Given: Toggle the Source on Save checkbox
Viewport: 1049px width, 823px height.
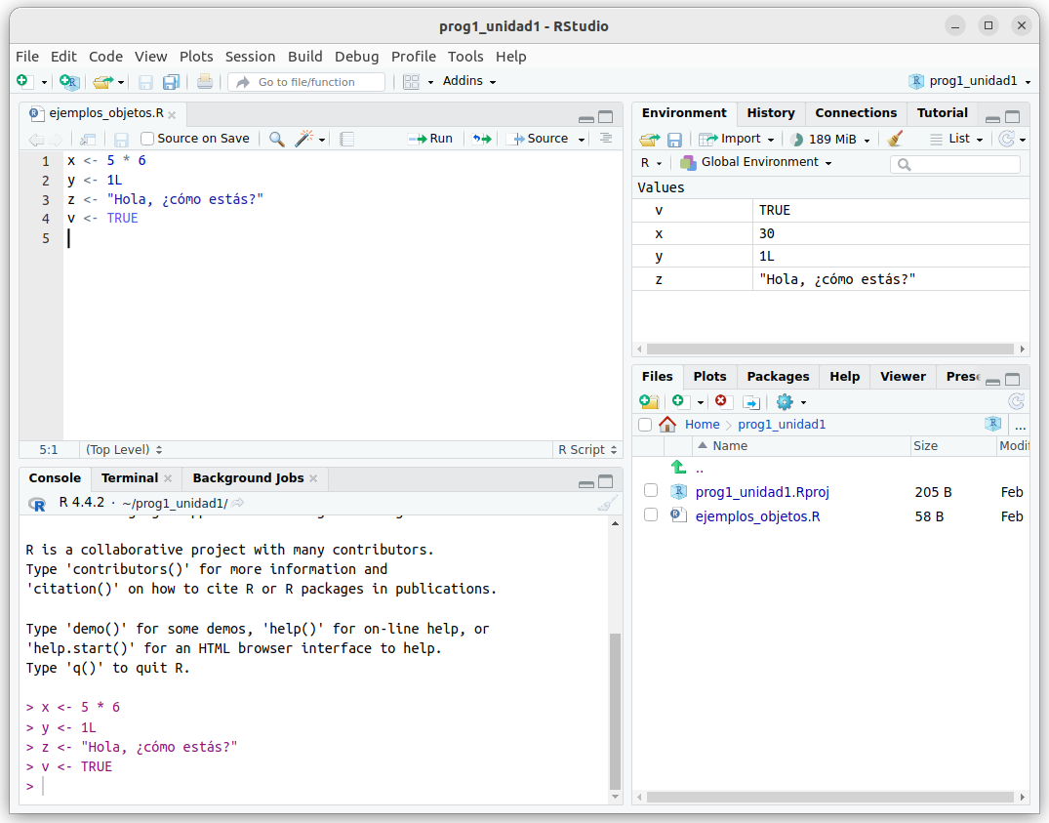Looking at the screenshot, I should [x=148, y=139].
